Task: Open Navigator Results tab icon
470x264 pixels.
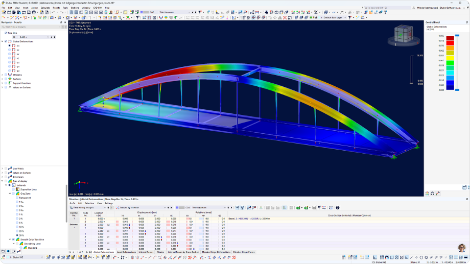Action: pos(18,251)
